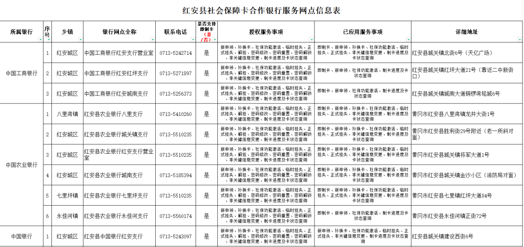Click the 永佳河镇 township cell
This screenshot has width=524, height=247.
coord(67,216)
